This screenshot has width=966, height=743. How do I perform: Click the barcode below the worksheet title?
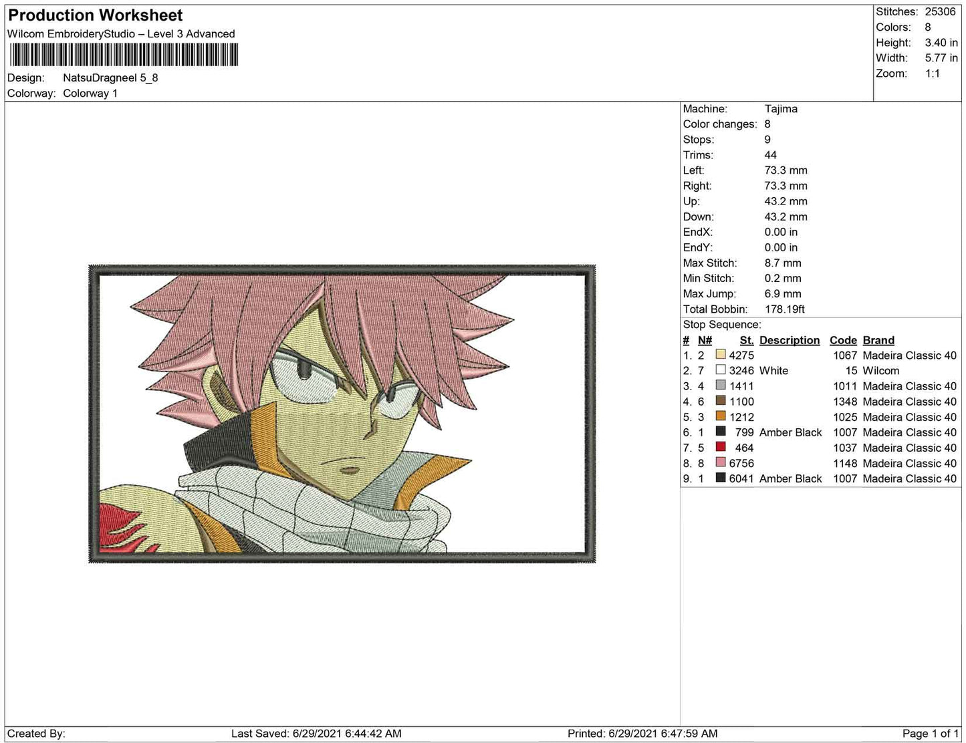pyautogui.click(x=124, y=55)
